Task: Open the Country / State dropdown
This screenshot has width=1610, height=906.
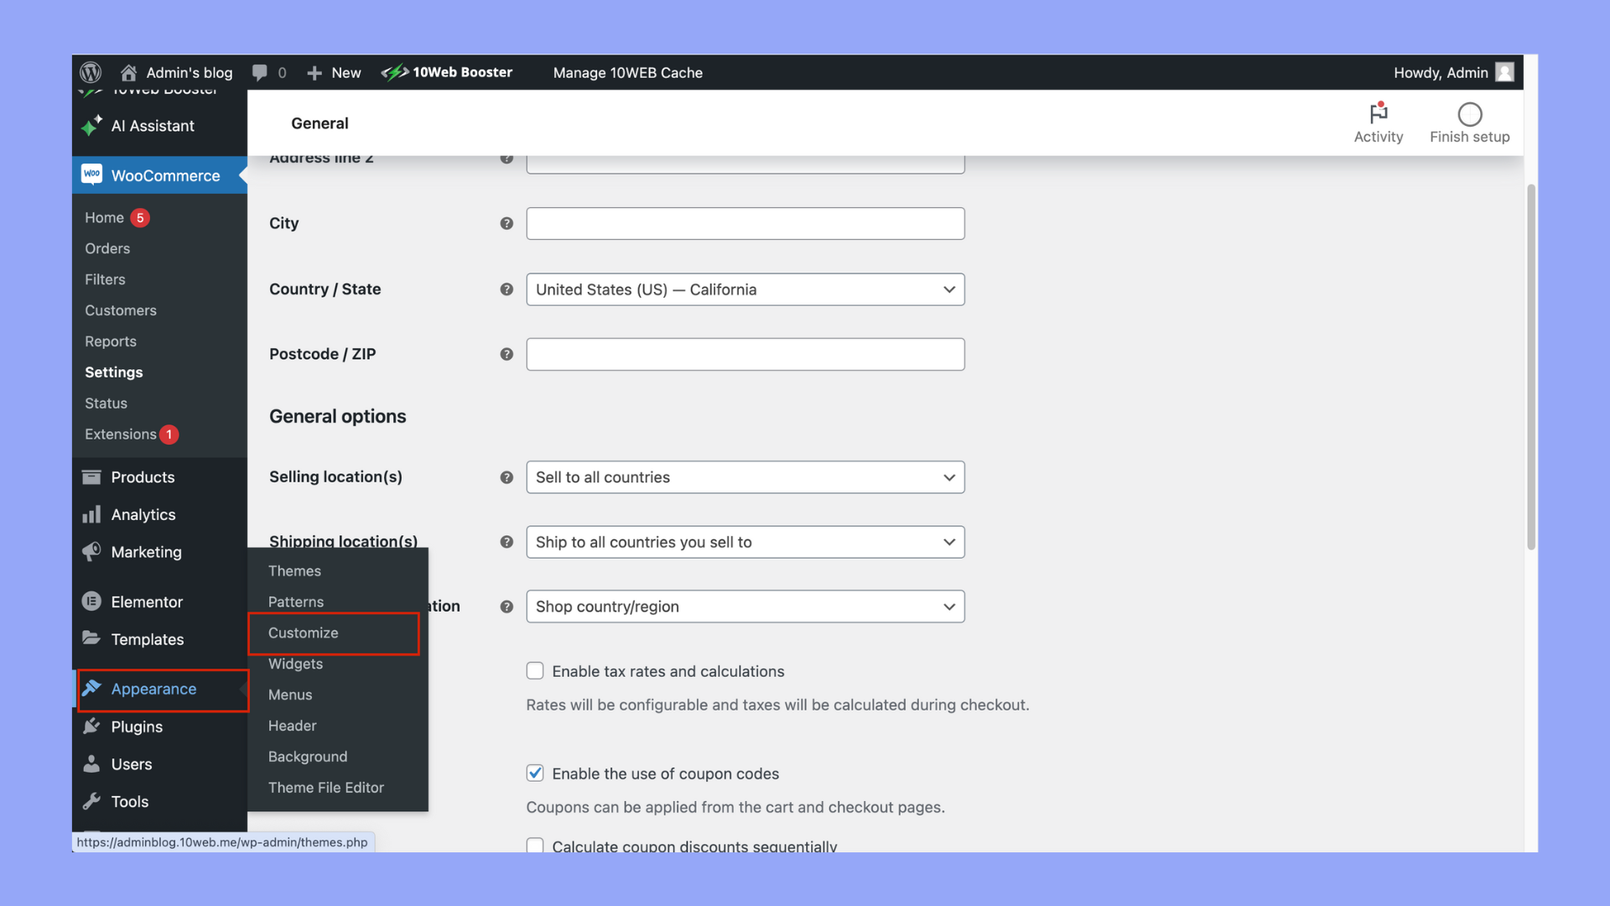Action: click(x=745, y=289)
